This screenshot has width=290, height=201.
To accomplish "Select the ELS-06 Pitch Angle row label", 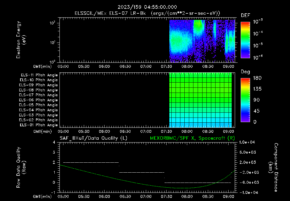I will click(x=38, y=100).
